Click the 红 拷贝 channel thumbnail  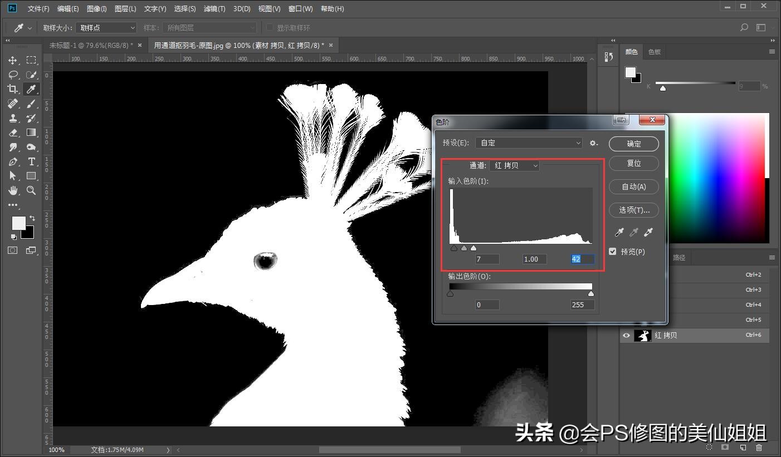[644, 335]
